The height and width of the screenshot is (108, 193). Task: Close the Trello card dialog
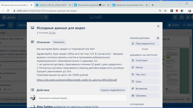158,26
